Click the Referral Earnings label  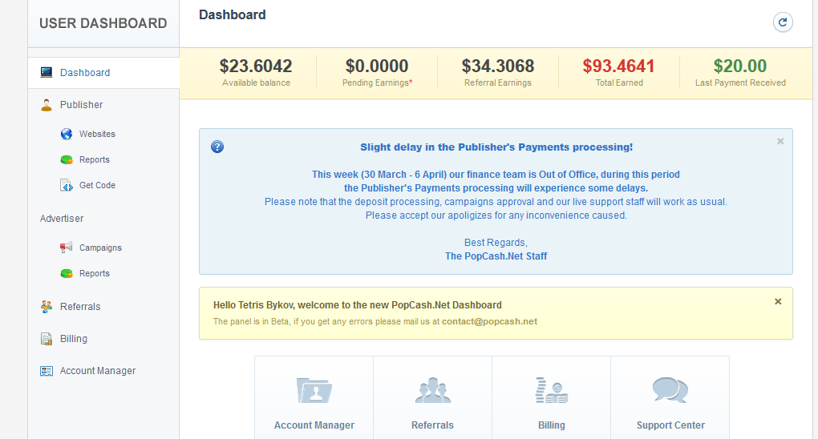[498, 83]
